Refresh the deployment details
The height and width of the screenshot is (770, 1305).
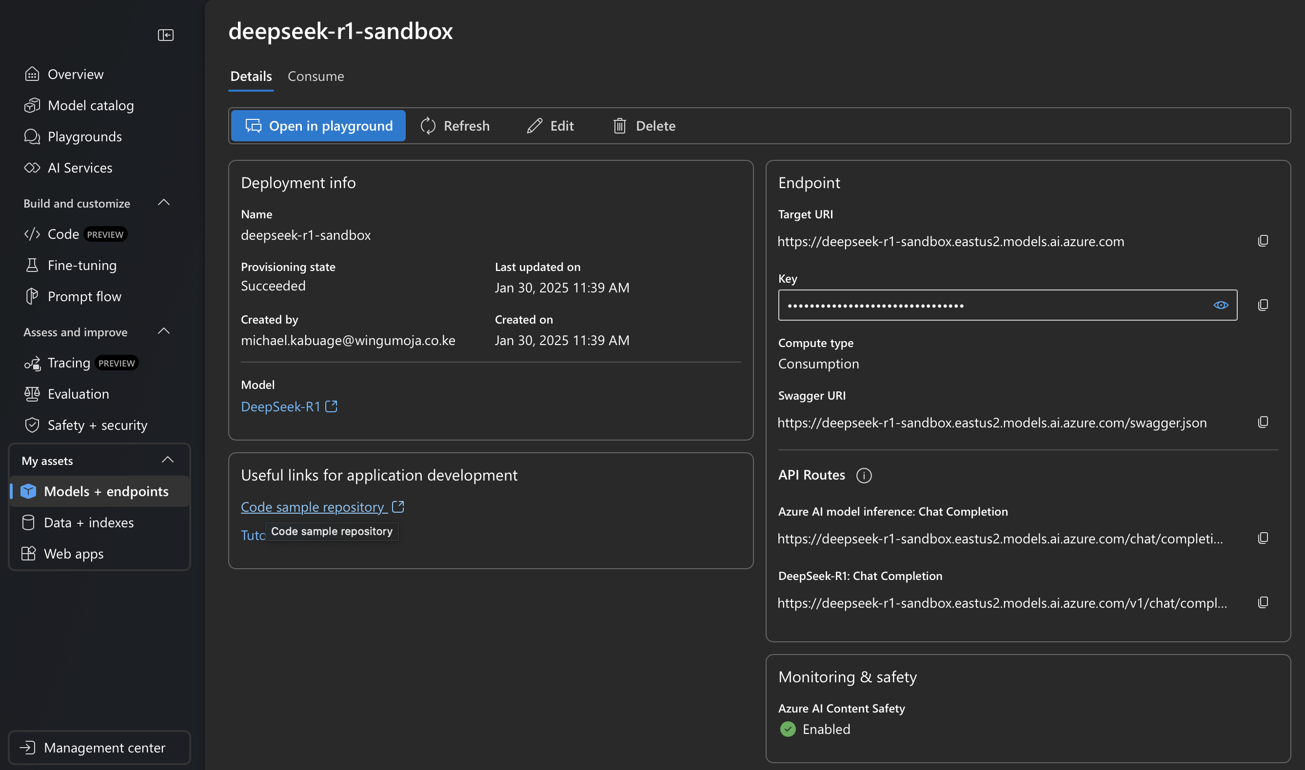pos(455,126)
